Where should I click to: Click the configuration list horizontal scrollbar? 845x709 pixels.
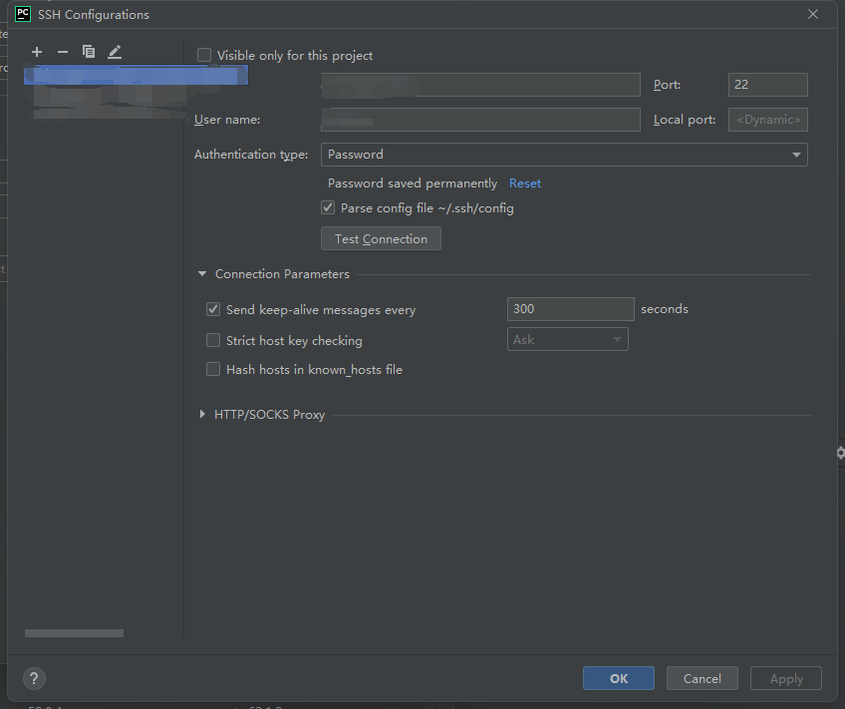coord(75,633)
